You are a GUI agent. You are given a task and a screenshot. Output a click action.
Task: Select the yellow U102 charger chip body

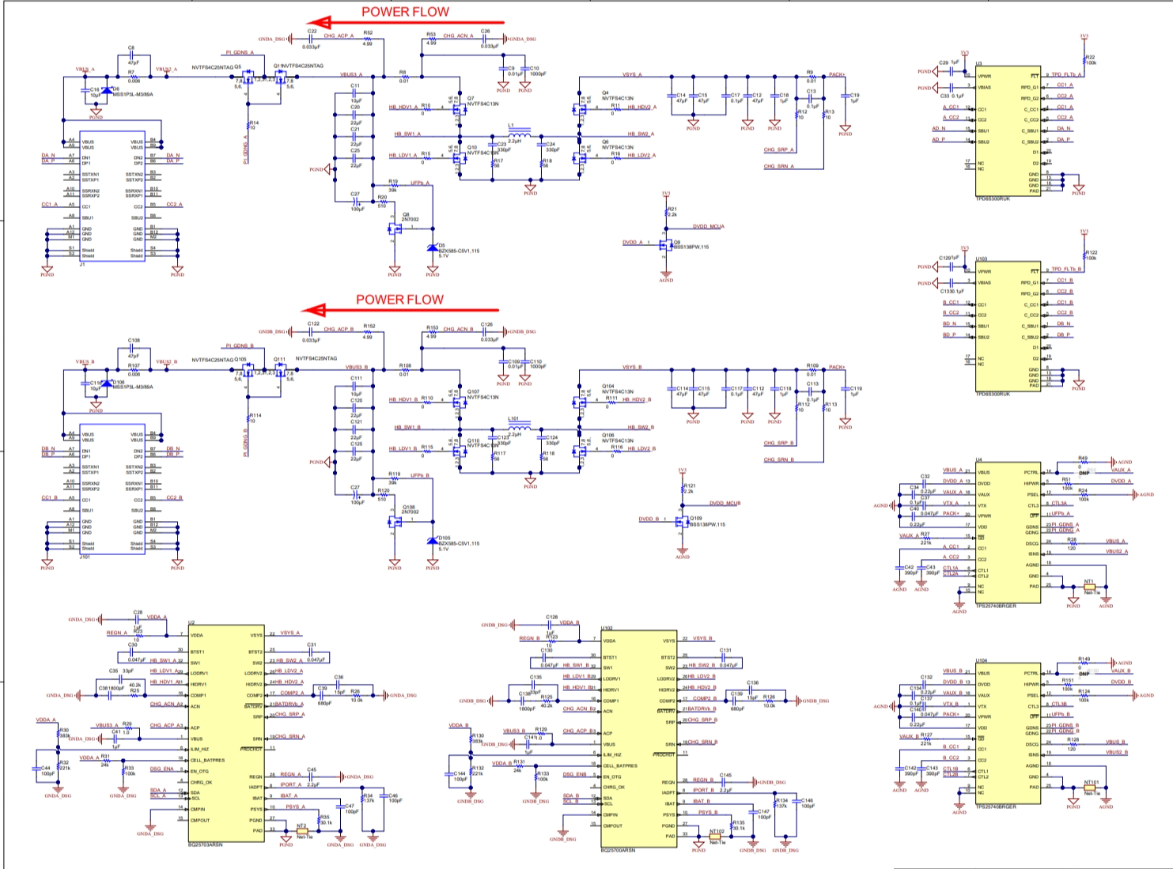639,738
